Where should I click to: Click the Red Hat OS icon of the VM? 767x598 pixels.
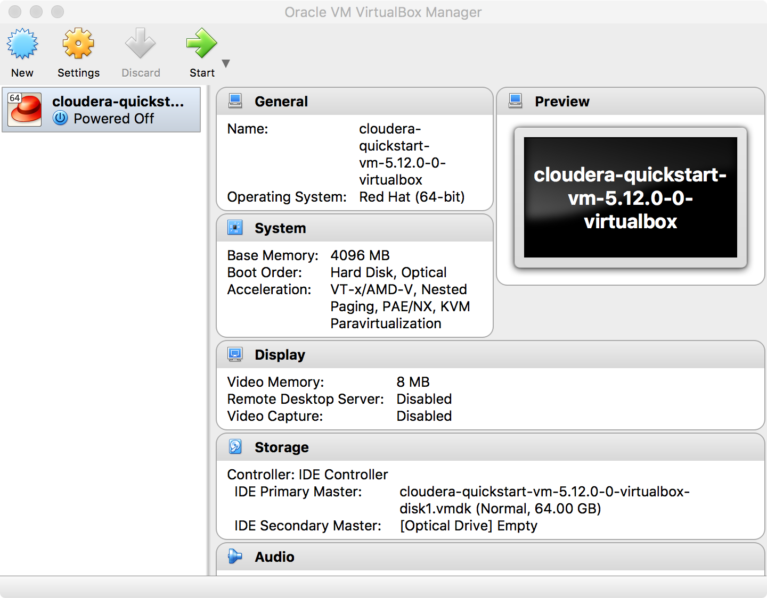(25, 110)
